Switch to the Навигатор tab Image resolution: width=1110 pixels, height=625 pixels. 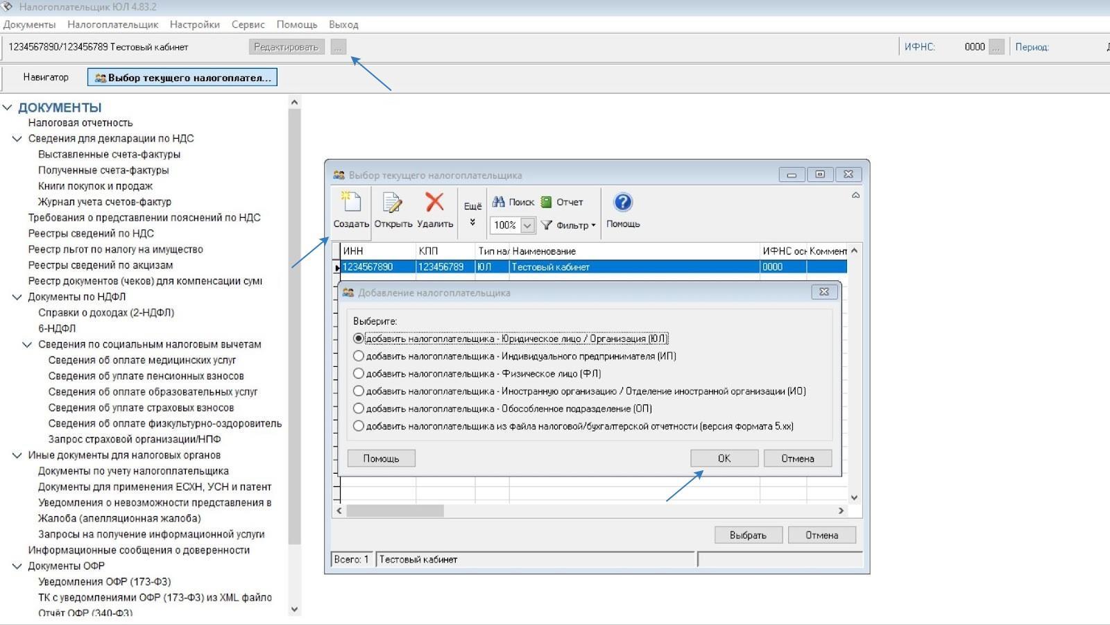pos(46,77)
